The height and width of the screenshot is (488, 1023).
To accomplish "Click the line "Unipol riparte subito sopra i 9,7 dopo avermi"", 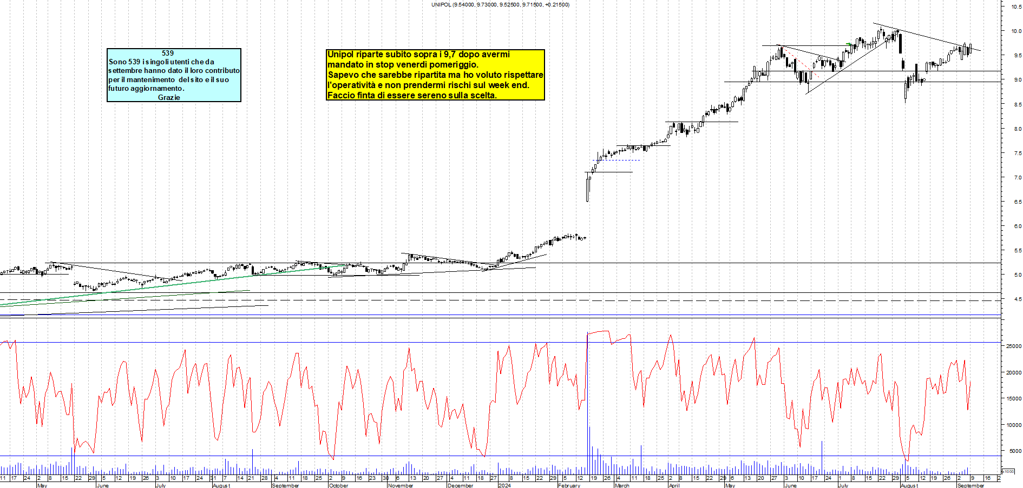I will point(418,54).
